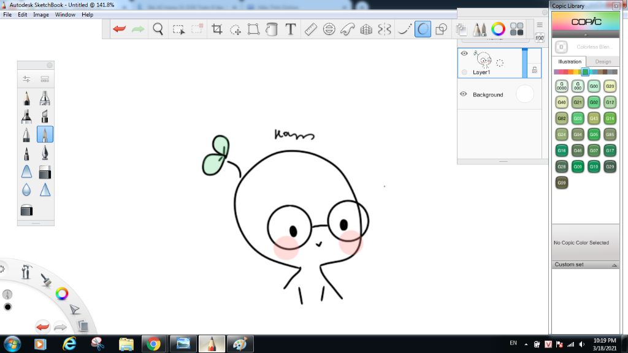Activate the Quick Transform tool
Image resolution: width=628 pixels, height=353 pixels.
235,29
